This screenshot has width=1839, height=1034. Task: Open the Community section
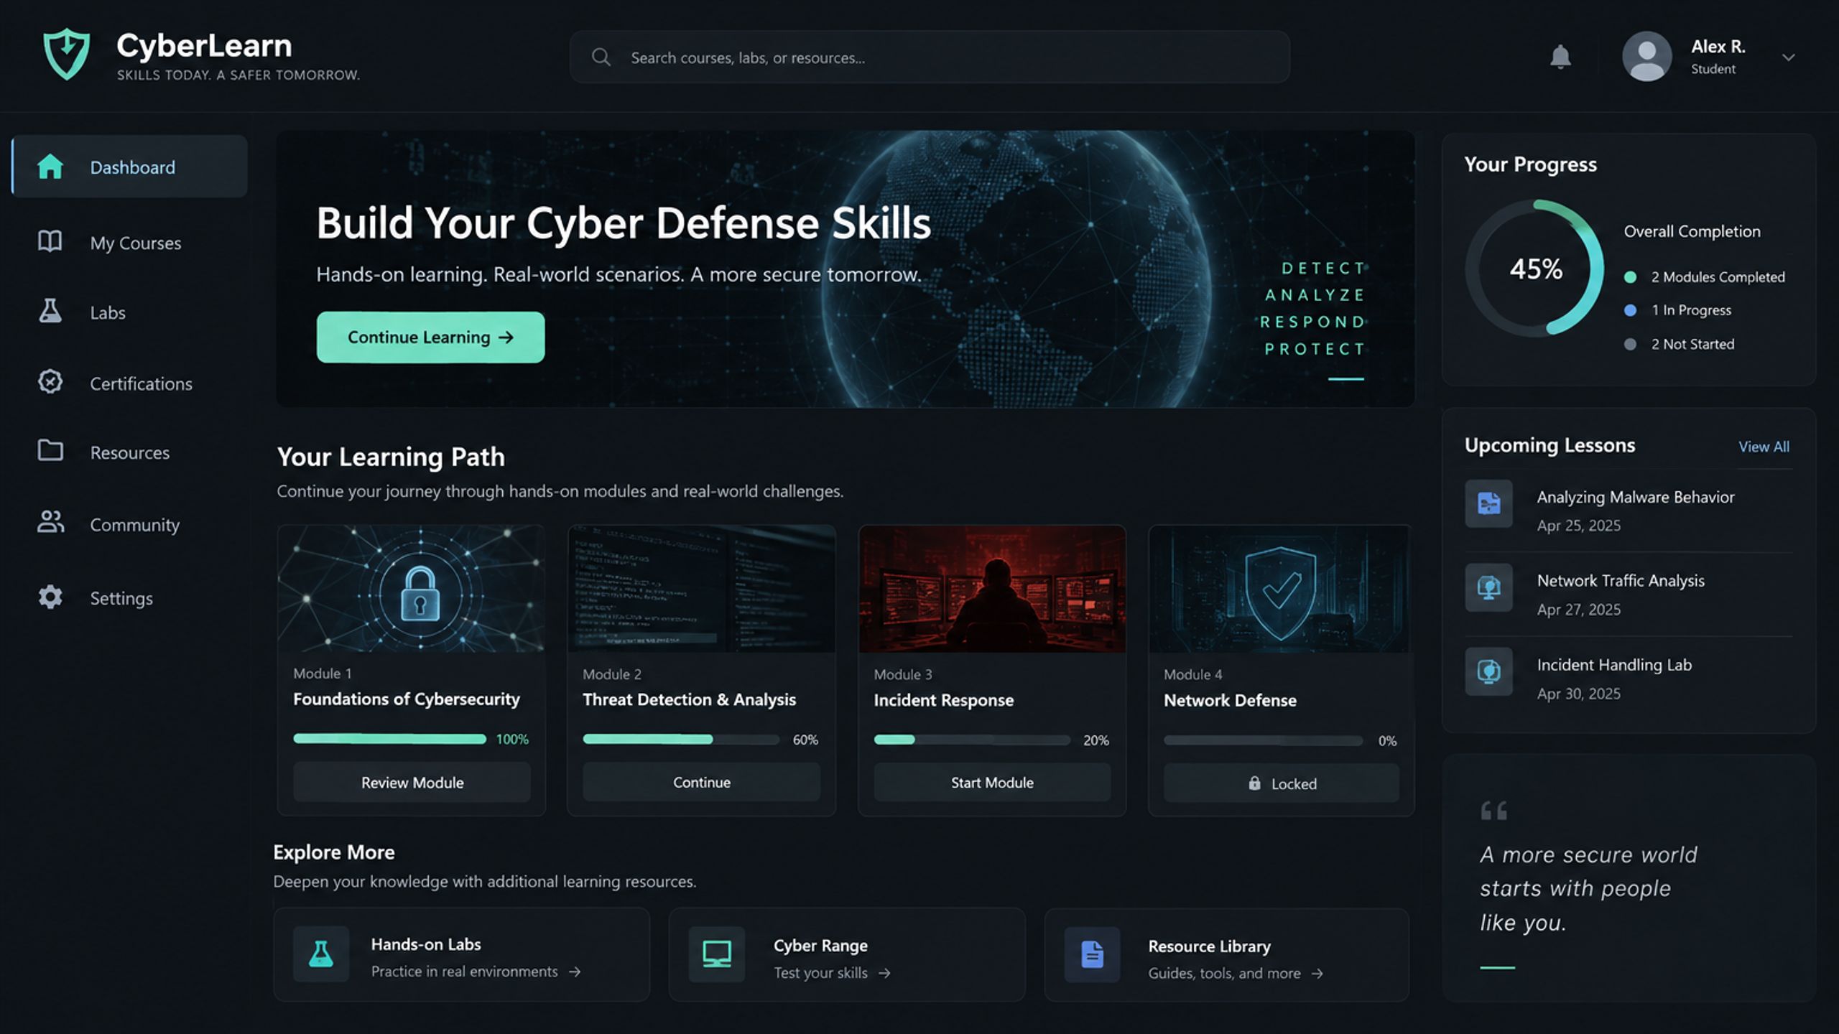[134, 525]
